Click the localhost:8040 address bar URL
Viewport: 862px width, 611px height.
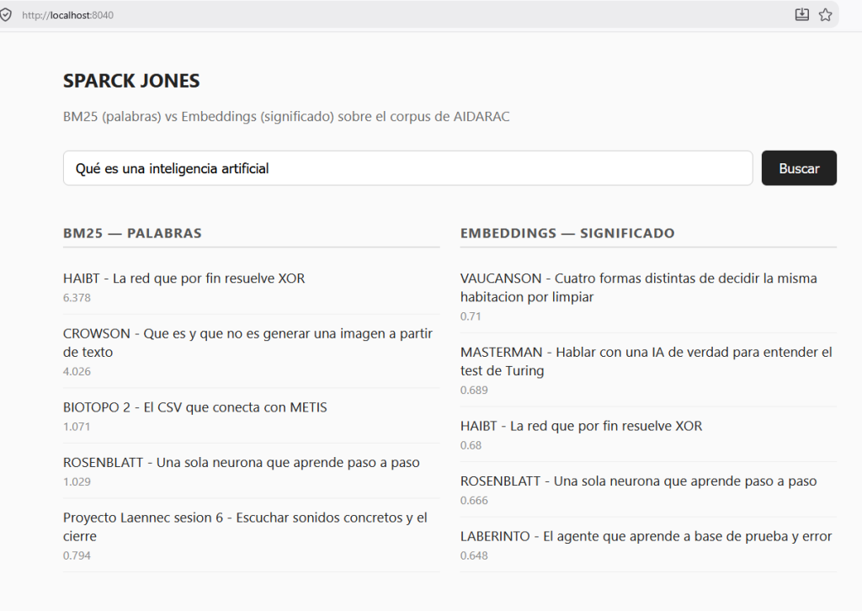click(67, 15)
